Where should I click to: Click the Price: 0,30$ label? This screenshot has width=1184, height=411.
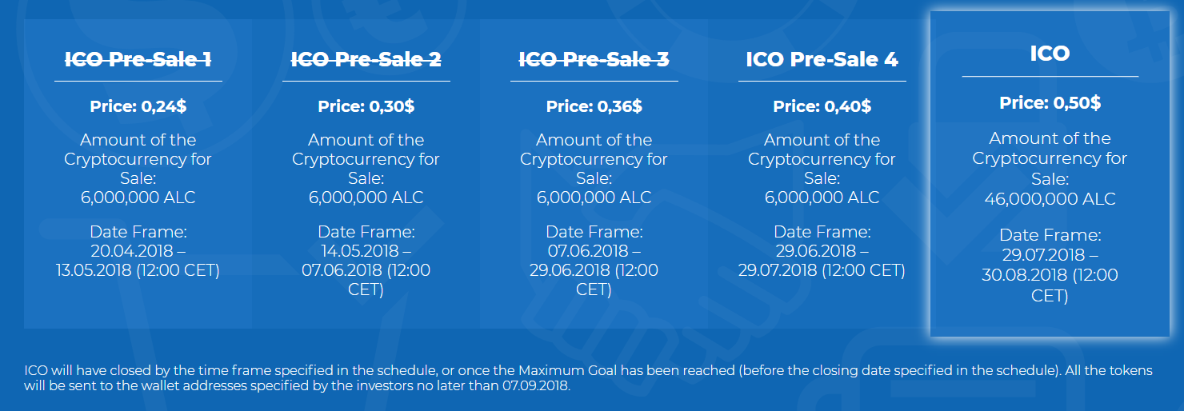point(366,106)
